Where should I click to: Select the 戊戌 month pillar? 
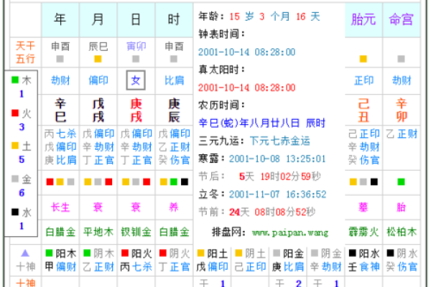(x=98, y=110)
